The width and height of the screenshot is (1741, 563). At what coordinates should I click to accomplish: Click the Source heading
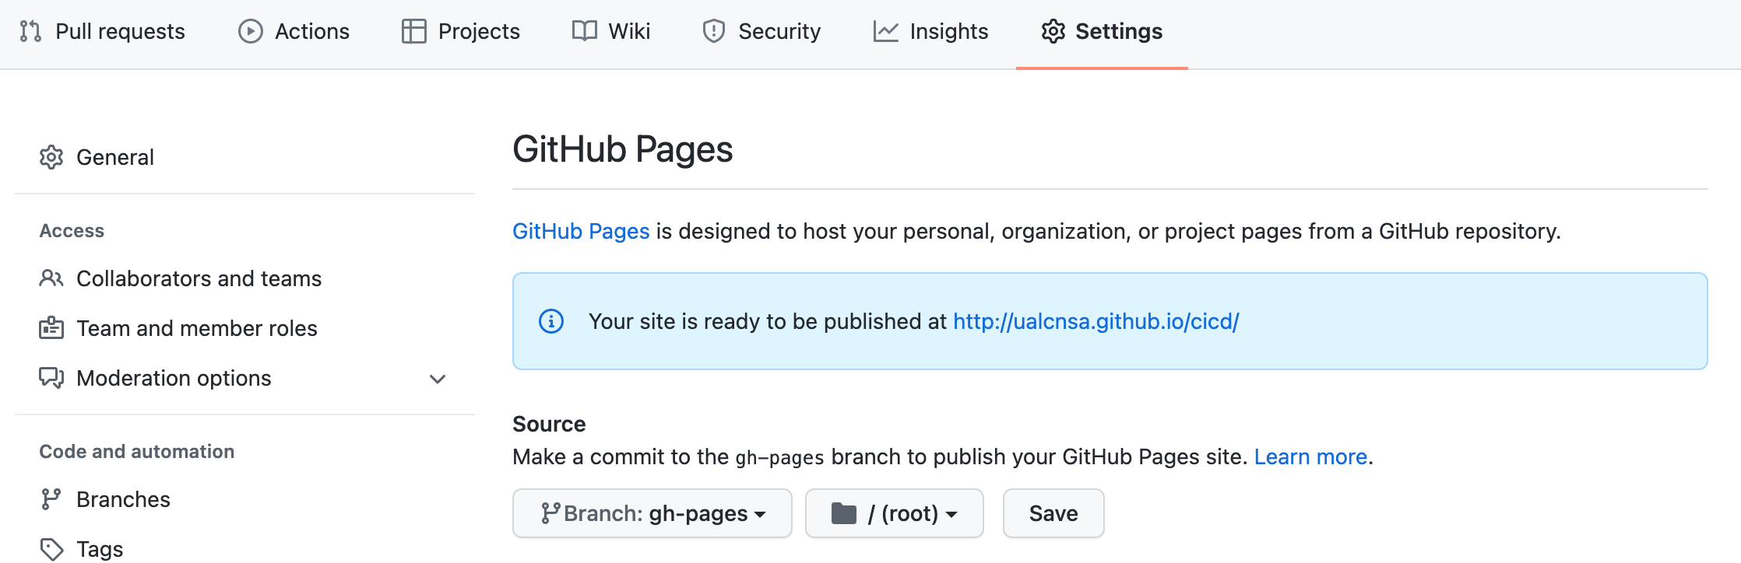click(549, 424)
